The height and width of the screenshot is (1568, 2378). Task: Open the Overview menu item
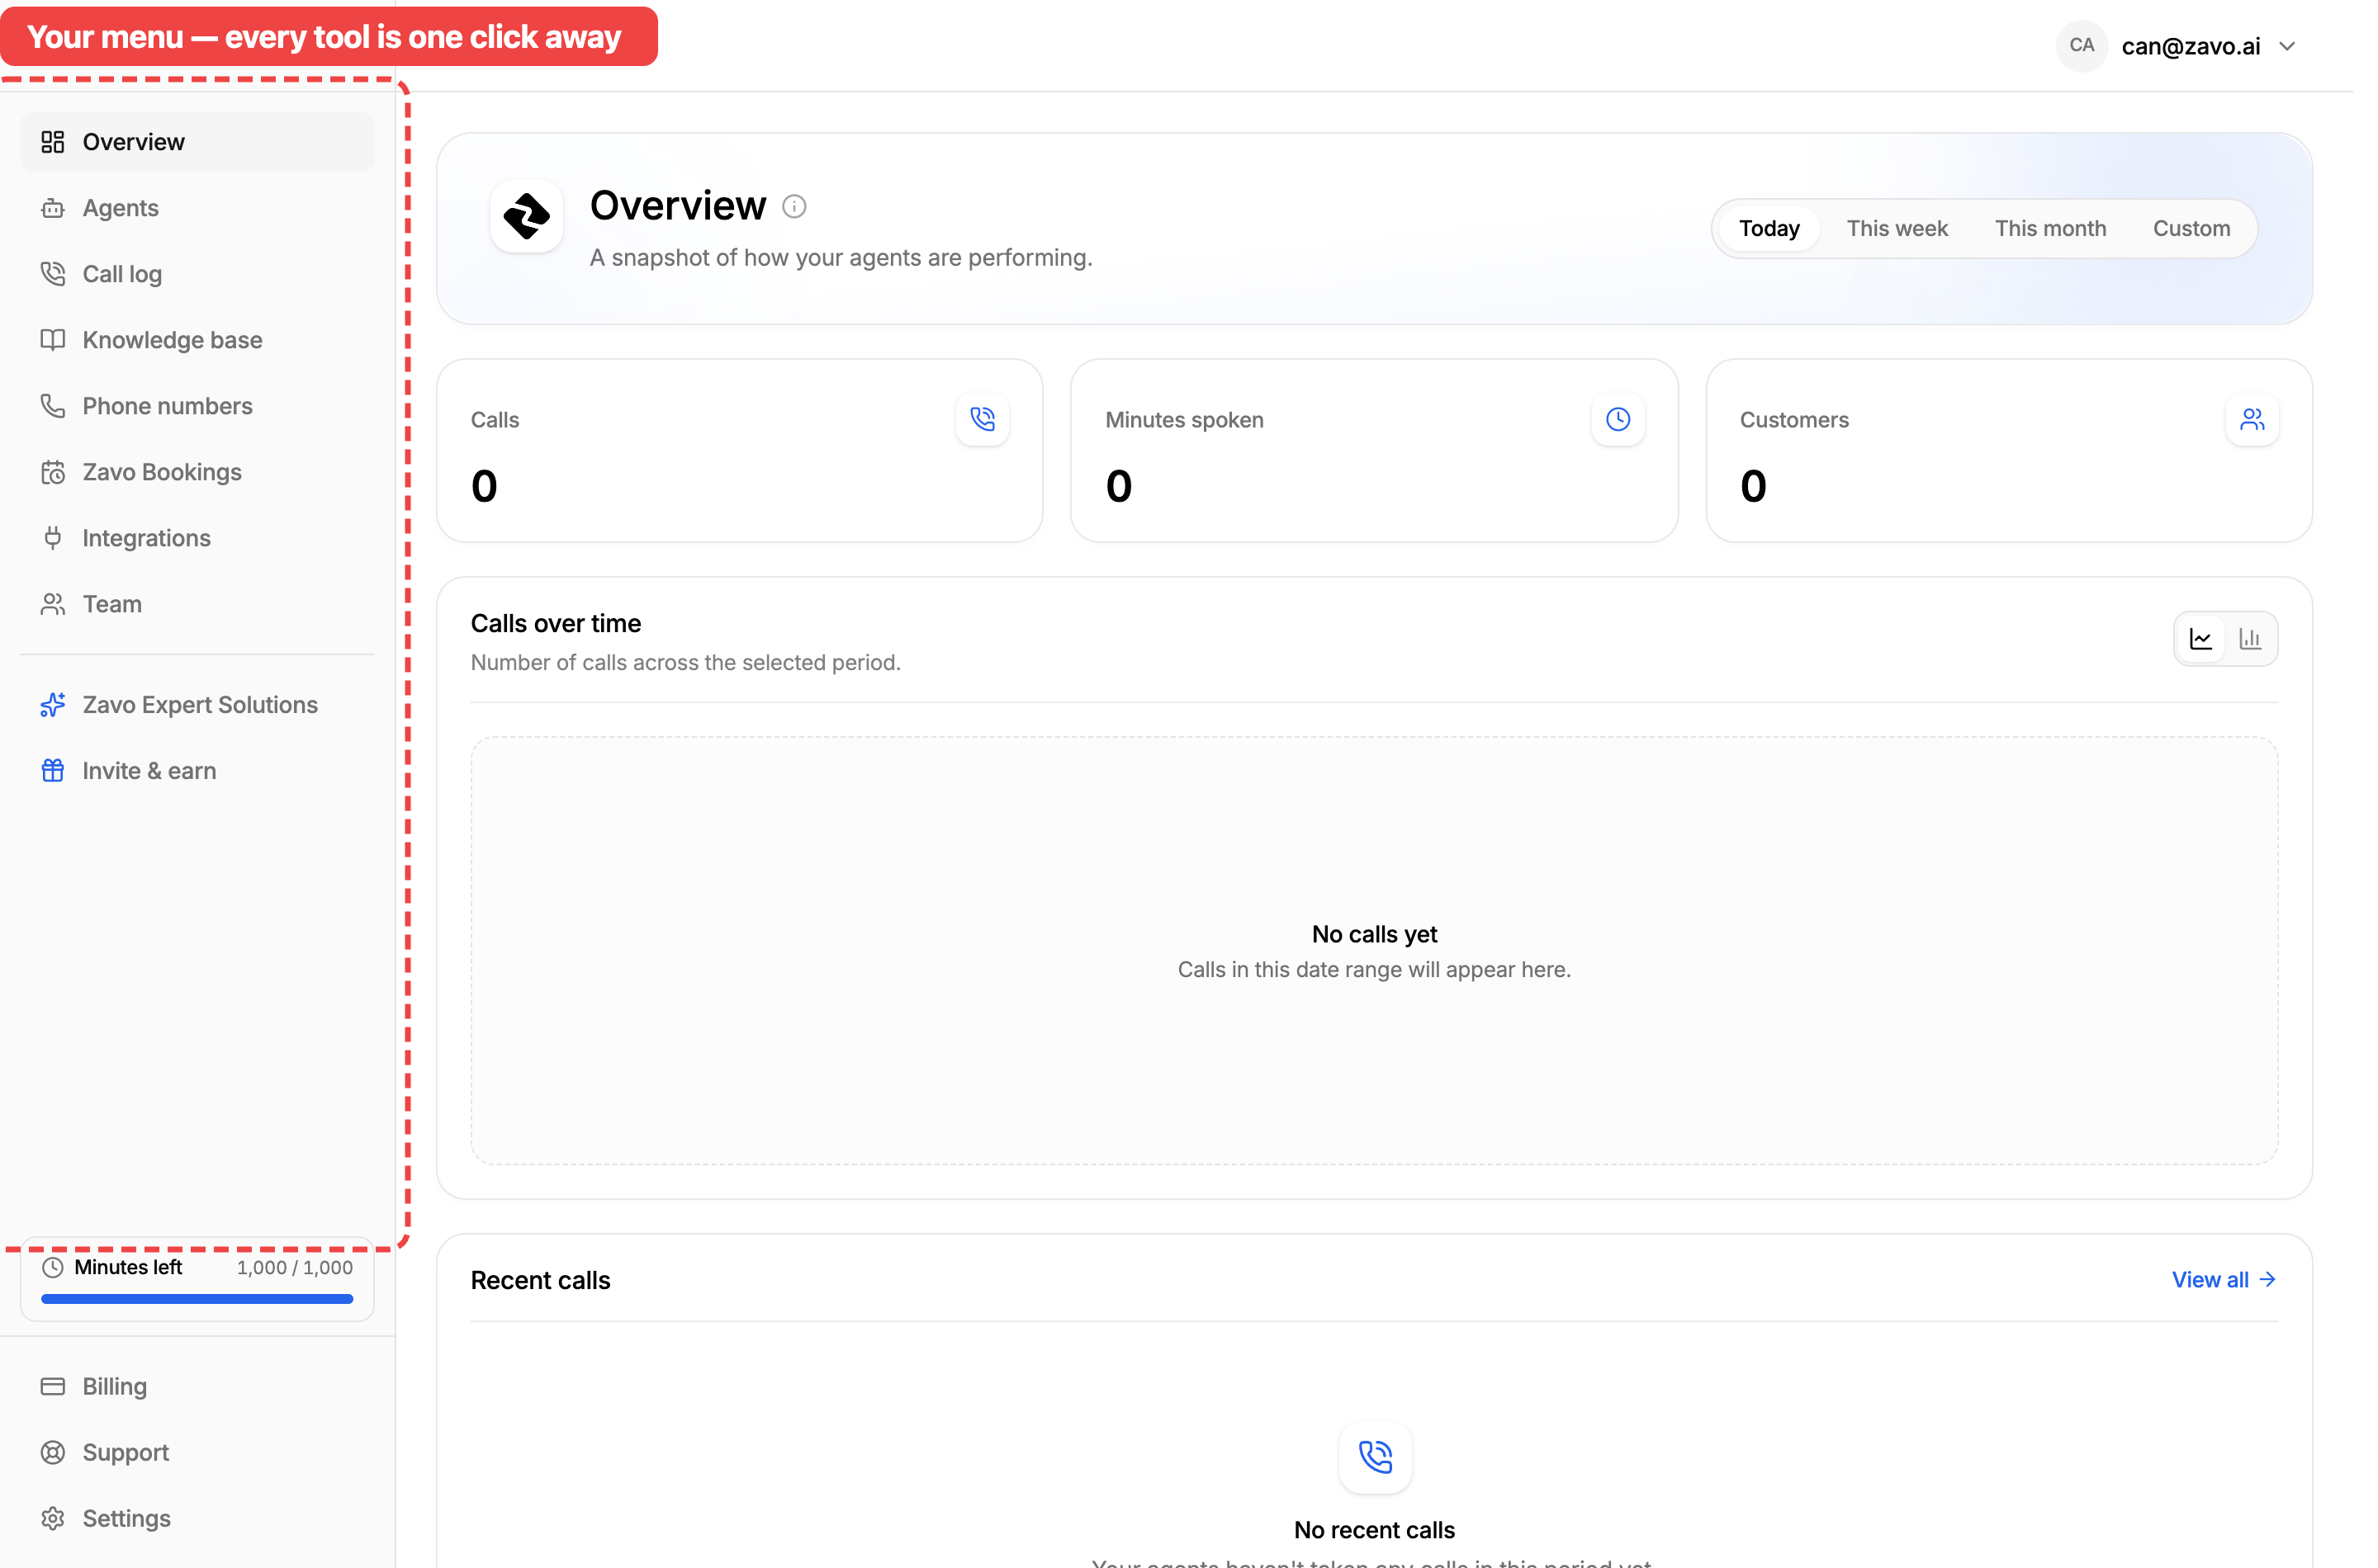[197, 142]
